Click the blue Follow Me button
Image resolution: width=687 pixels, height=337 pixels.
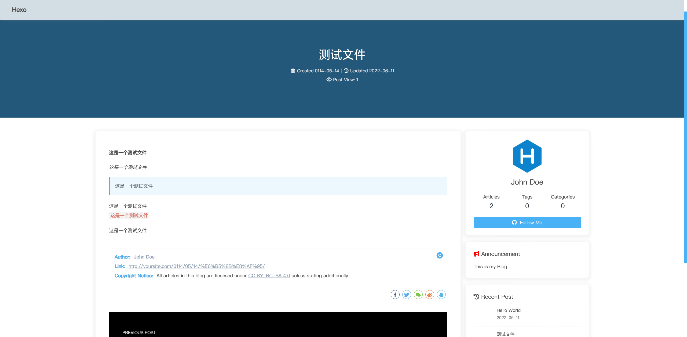pos(527,223)
